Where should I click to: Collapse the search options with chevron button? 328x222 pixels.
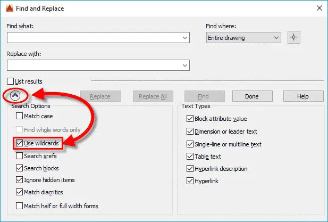click(15, 96)
